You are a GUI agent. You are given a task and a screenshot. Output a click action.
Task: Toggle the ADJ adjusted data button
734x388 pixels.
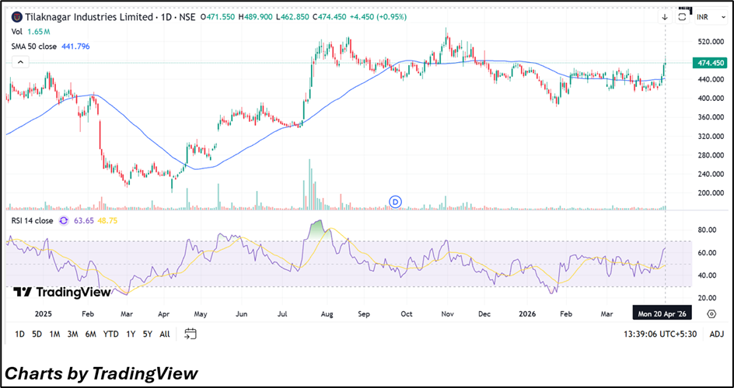(x=716, y=334)
